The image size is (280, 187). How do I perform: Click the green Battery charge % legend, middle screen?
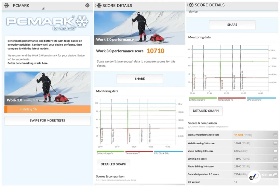click(x=110, y=153)
